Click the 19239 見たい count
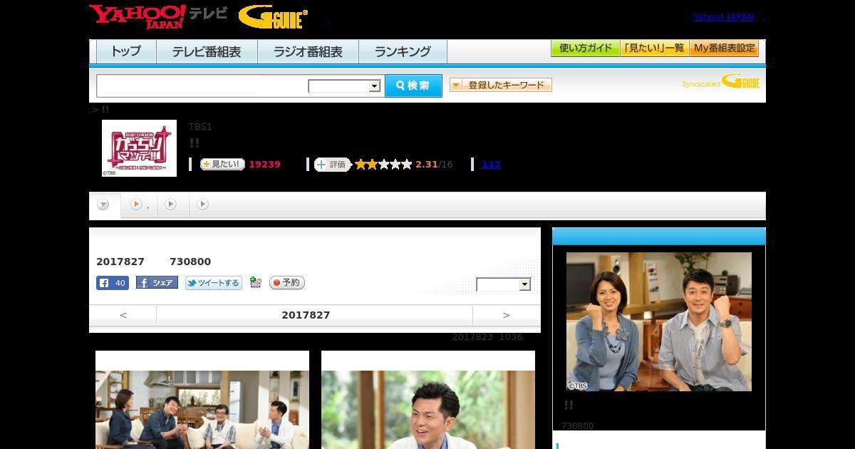The image size is (855, 449). click(264, 165)
